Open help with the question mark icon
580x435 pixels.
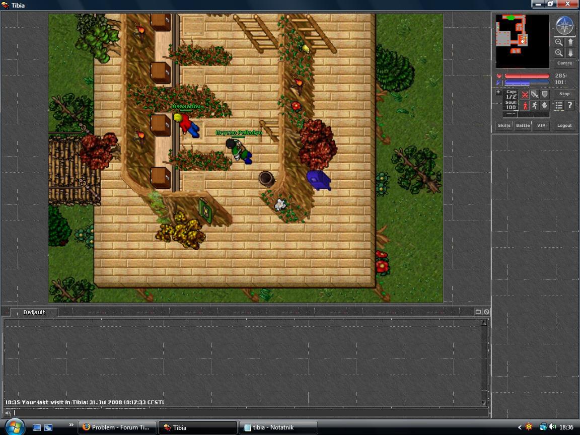click(570, 105)
